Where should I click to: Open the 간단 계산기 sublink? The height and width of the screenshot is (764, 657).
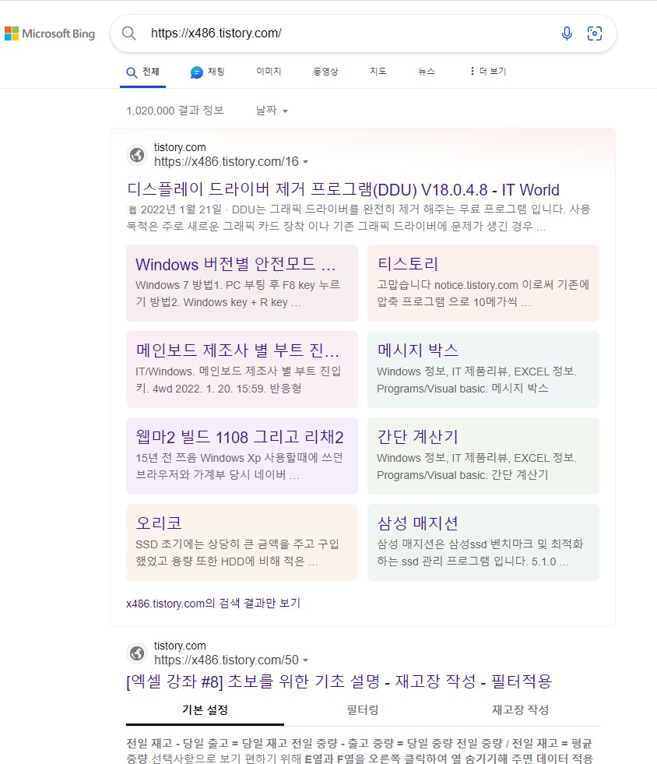[x=417, y=437]
